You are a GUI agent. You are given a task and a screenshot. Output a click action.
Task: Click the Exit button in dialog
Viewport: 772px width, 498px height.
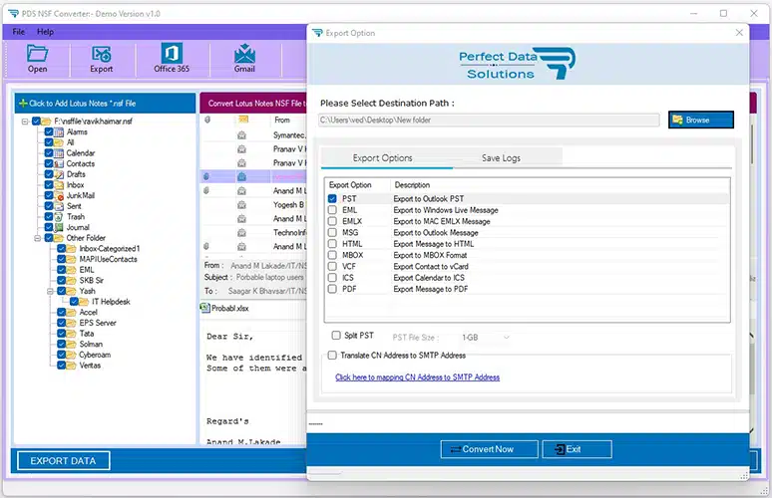578,449
